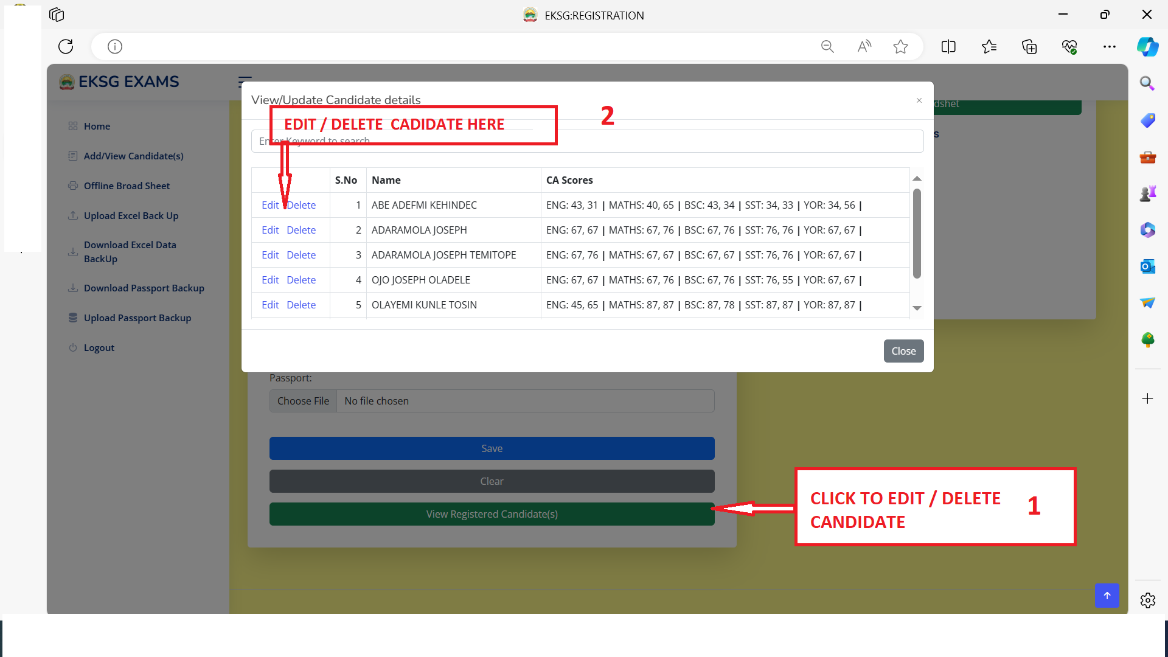
Task: Open Offline Broad Sheet sidebar item
Action: [127, 186]
